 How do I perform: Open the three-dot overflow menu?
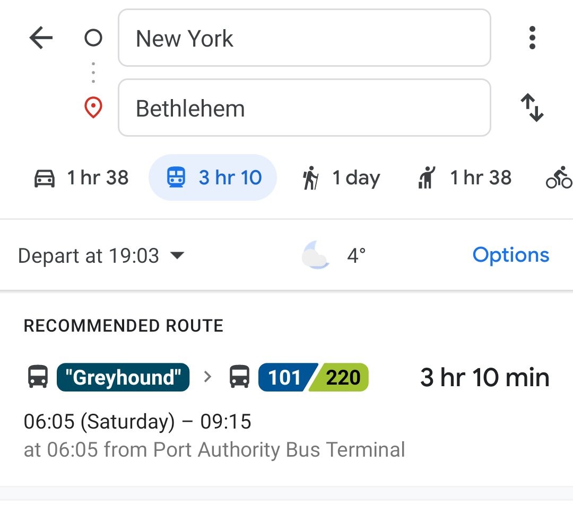pos(532,38)
